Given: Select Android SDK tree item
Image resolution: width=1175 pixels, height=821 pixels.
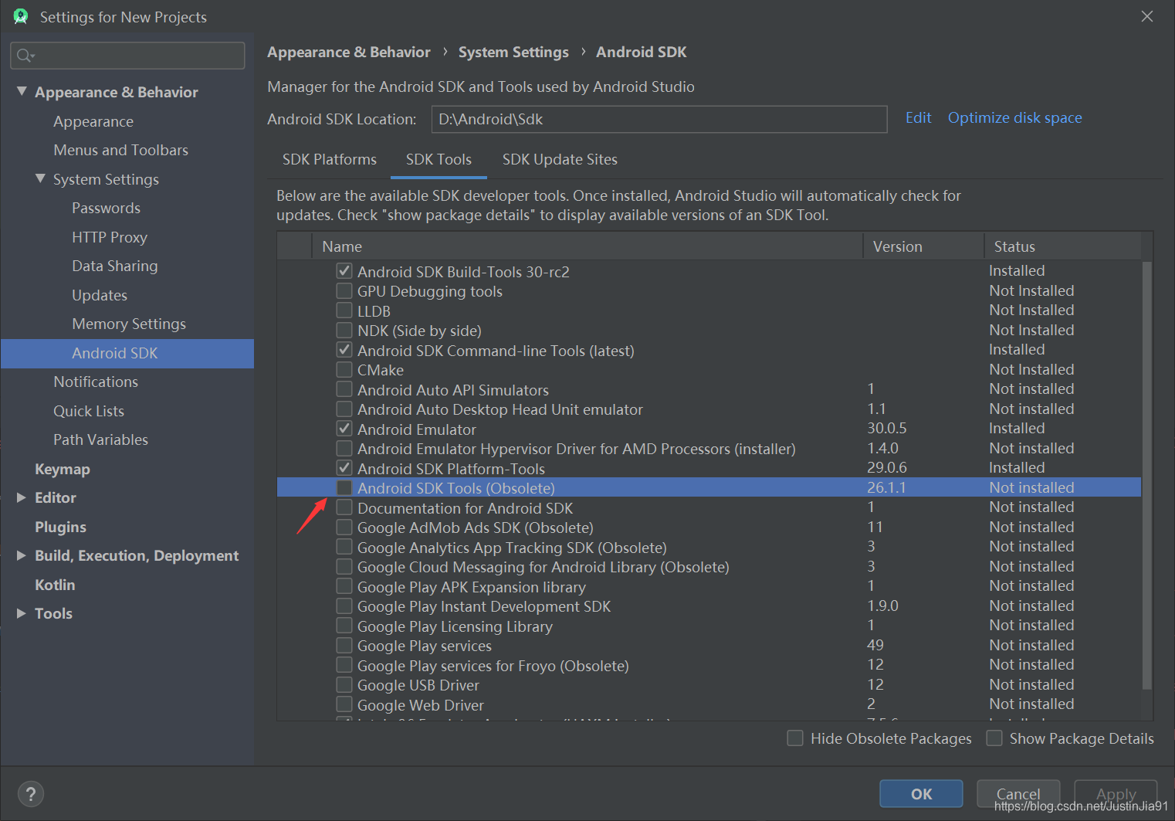Looking at the screenshot, I should [x=127, y=353].
